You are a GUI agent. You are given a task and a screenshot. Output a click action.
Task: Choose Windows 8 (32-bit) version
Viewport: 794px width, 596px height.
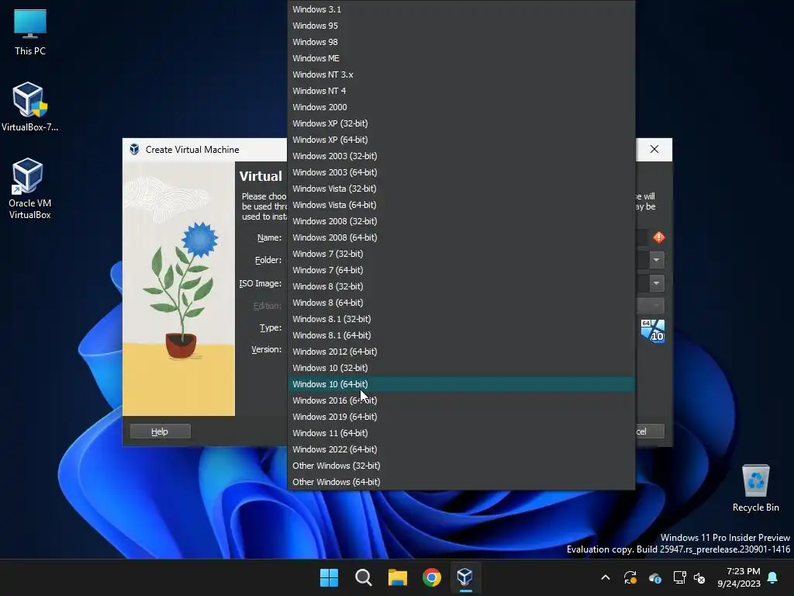tap(461, 286)
